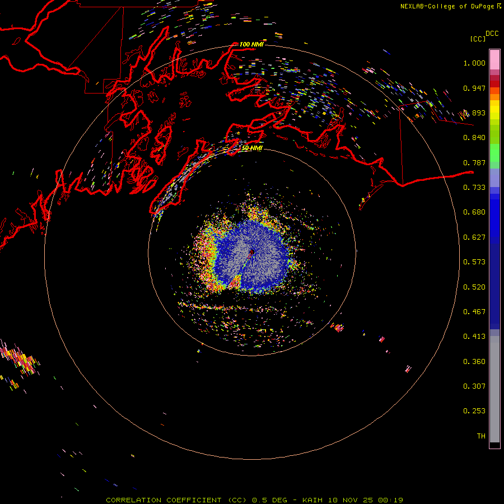Viewport: 504px width, 504px height.
Task: Click the 0.573 scale value
Action: click(x=474, y=262)
